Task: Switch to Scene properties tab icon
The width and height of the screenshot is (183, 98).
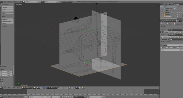Action: tap(169, 21)
